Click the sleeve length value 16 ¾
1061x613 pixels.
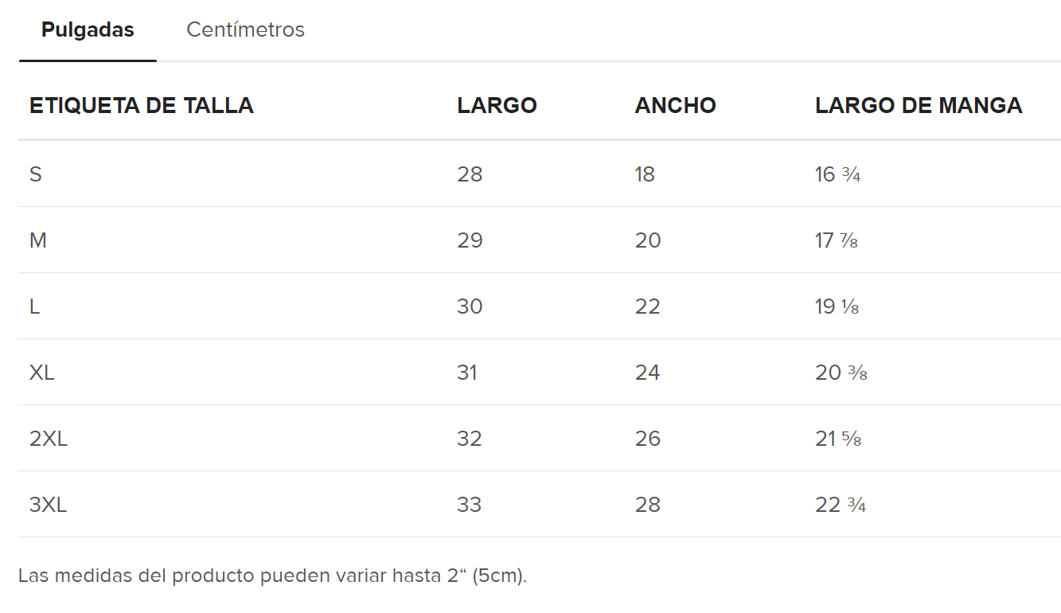(x=837, y=174)
